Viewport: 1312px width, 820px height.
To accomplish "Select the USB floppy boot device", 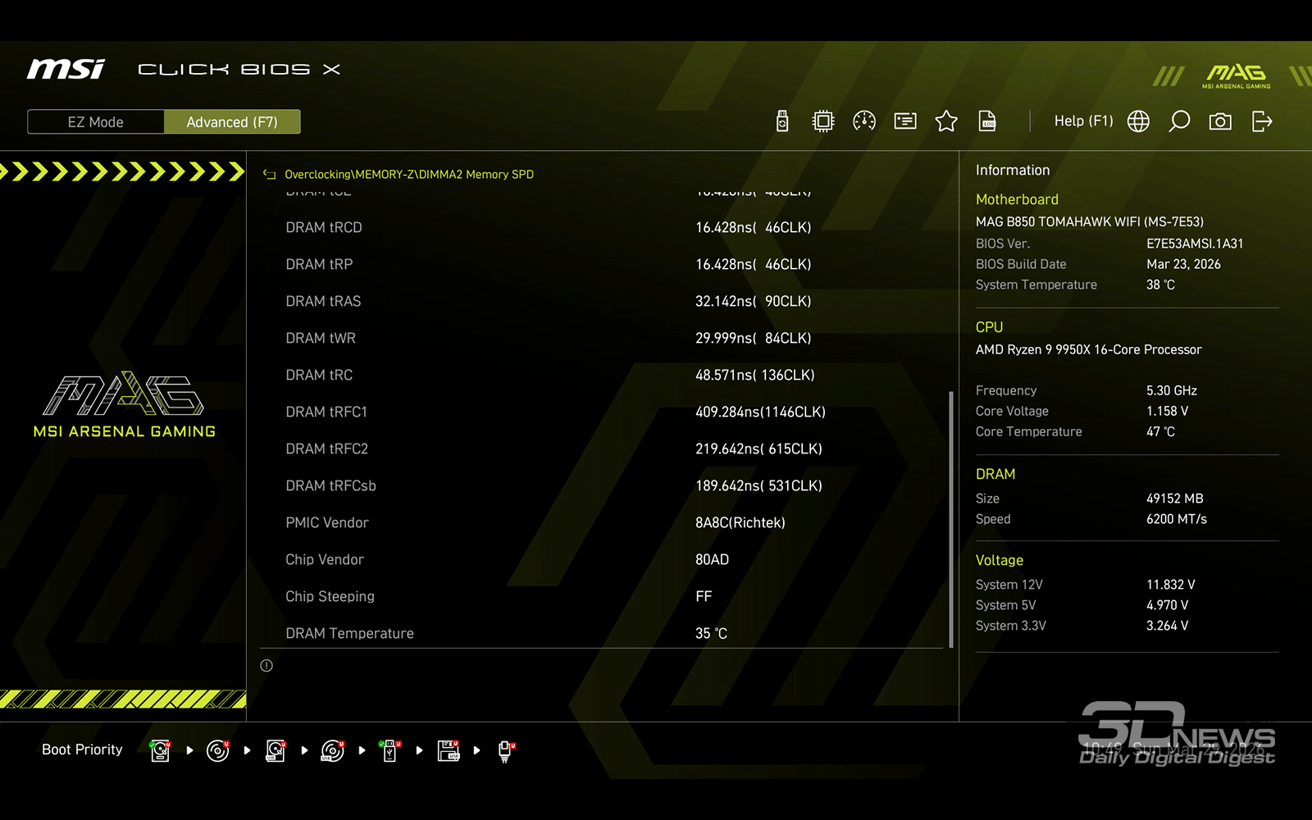I will pyautogui.click(x=448, y=750).
